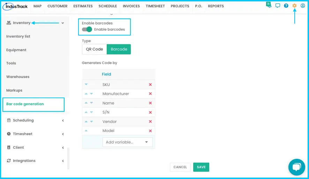Open the chat messages icon
This screenshot has width=309, height=179.
278,6
